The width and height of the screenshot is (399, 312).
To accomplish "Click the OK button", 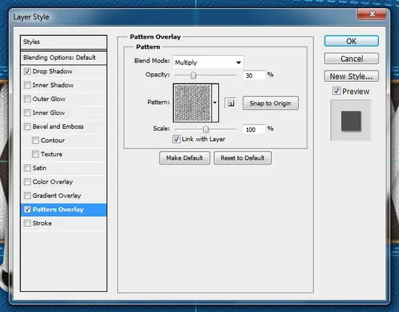I will 351,41.
